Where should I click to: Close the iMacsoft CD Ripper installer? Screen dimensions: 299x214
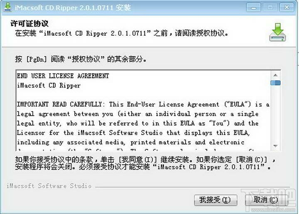point(287,7)
